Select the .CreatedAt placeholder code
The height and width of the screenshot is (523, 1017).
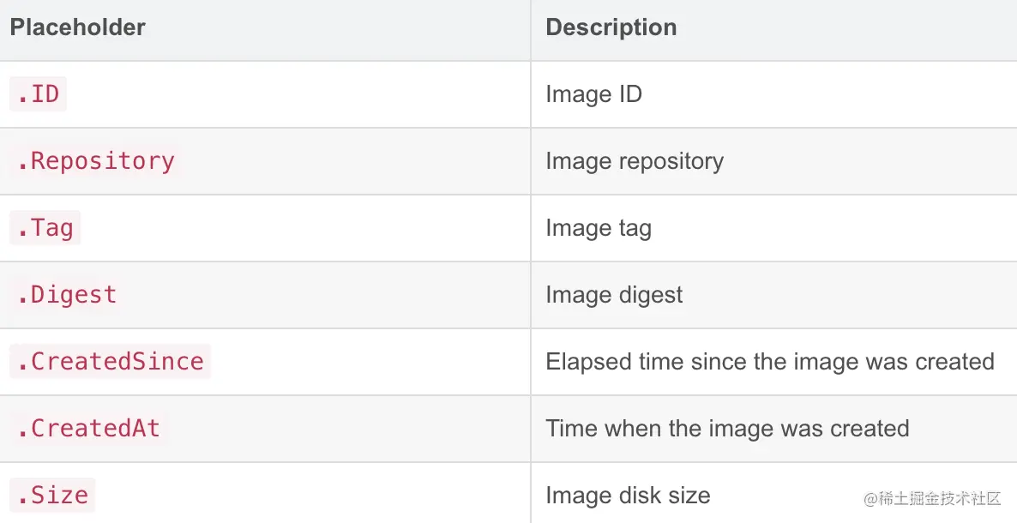(87, 429)
